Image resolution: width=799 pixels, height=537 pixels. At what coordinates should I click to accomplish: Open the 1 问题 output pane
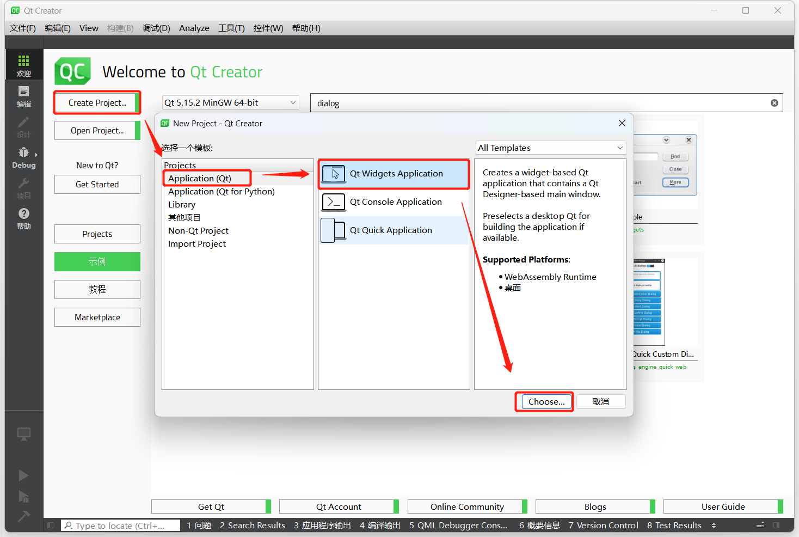(199, 526)
